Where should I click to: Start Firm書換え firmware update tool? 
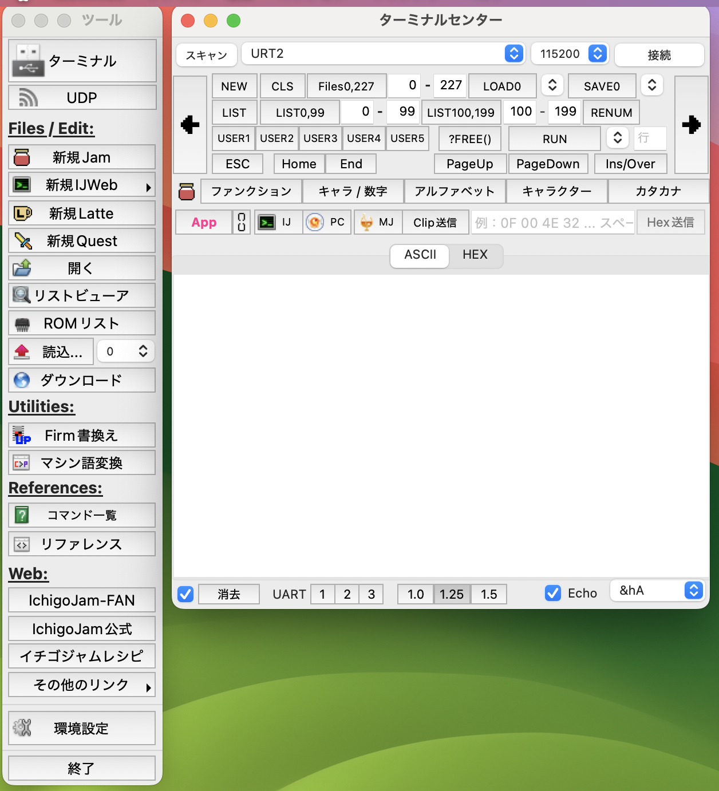82,435
